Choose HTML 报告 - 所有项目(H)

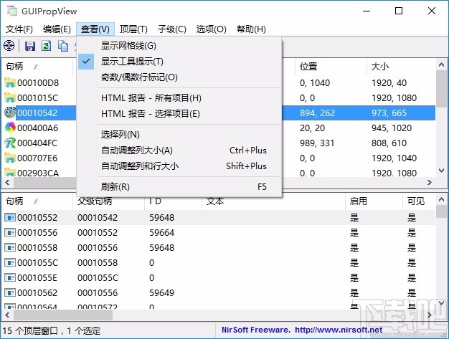[179, 98]
